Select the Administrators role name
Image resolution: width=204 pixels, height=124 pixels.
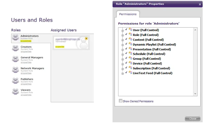click(x=30, y=36)
